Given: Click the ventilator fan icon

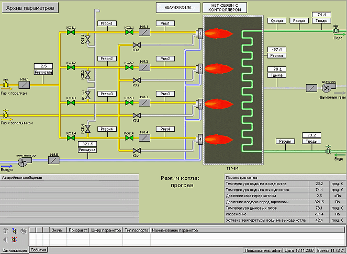Looking at the screenshot, I should click(23, 163).
